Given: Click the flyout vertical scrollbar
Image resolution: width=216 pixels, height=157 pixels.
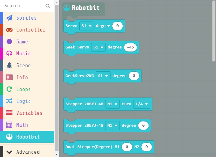Looking at the screenshot, I should 214,33.
